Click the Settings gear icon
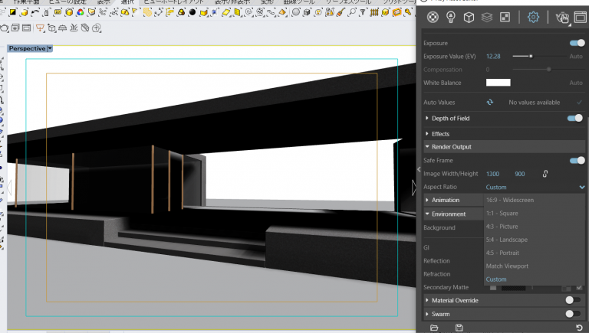Image resolution: width=589 pixels, height=333 pixels. coord(533,18)
